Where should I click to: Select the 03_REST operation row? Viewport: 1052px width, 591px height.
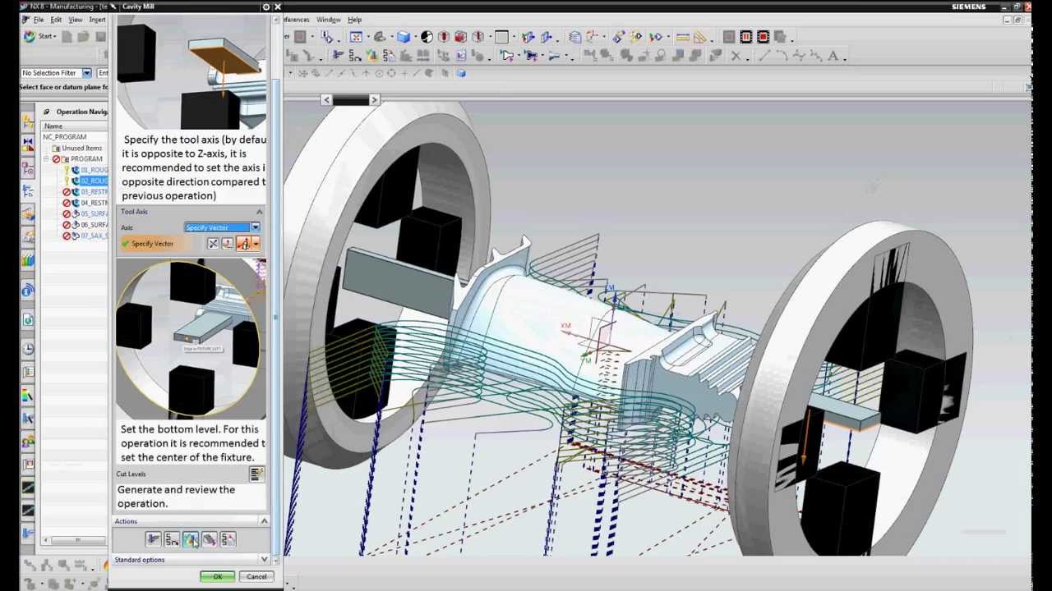(x=85, y=192)
